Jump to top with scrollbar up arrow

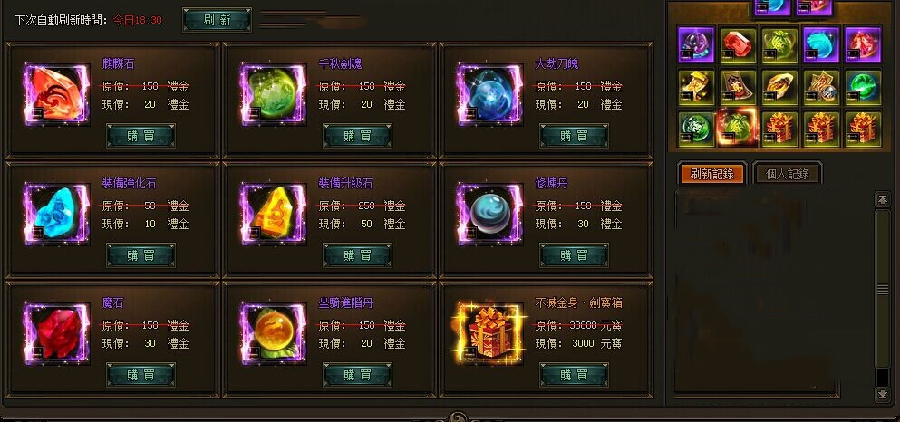882,199
